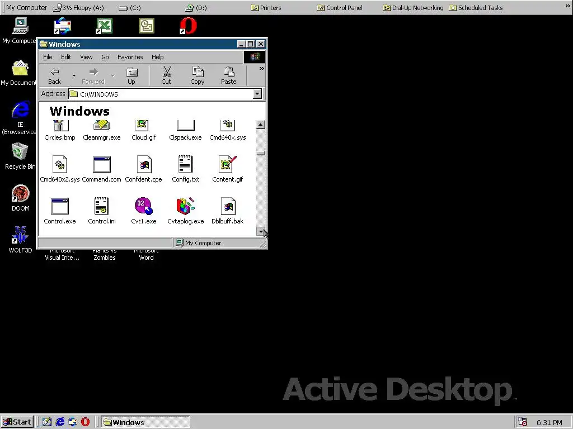573x429 pixels.
Task: Select the DOOM desktop shortcut
Action: [x=21, y=198]
